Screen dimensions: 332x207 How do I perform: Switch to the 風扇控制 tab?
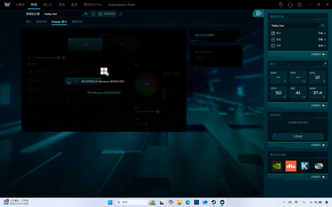(41, 22)
